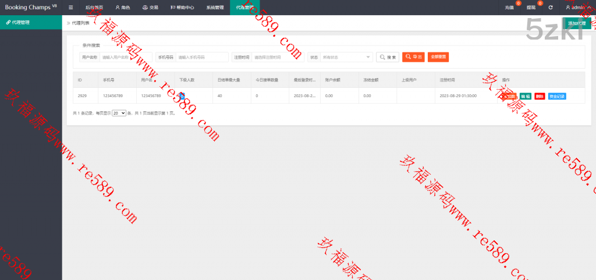
Task: Go to 后台首页 dashboard home
Action: tap(94, 8)
